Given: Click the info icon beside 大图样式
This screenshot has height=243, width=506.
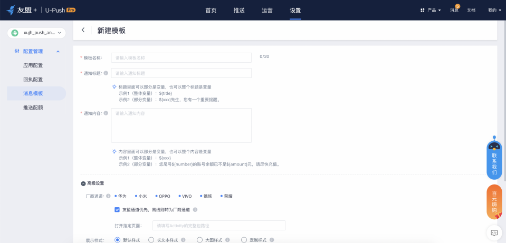Looking at the screenshot, I should [227, 240].
